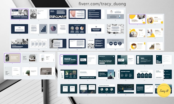Open yellow deck slide 8 with two people
Viewport: 174px width, 104px height.
point(155,33)
